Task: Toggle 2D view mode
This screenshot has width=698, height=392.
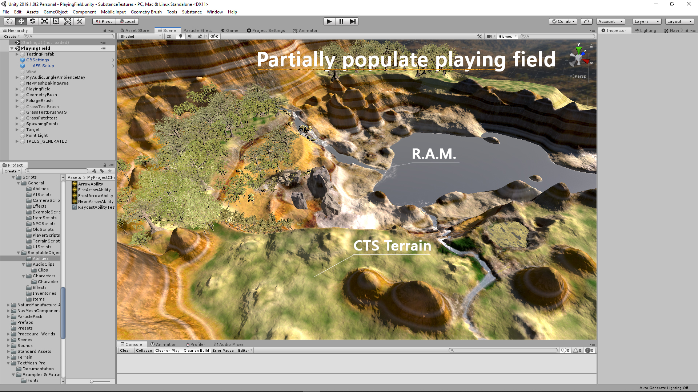Action: [169, 36]
